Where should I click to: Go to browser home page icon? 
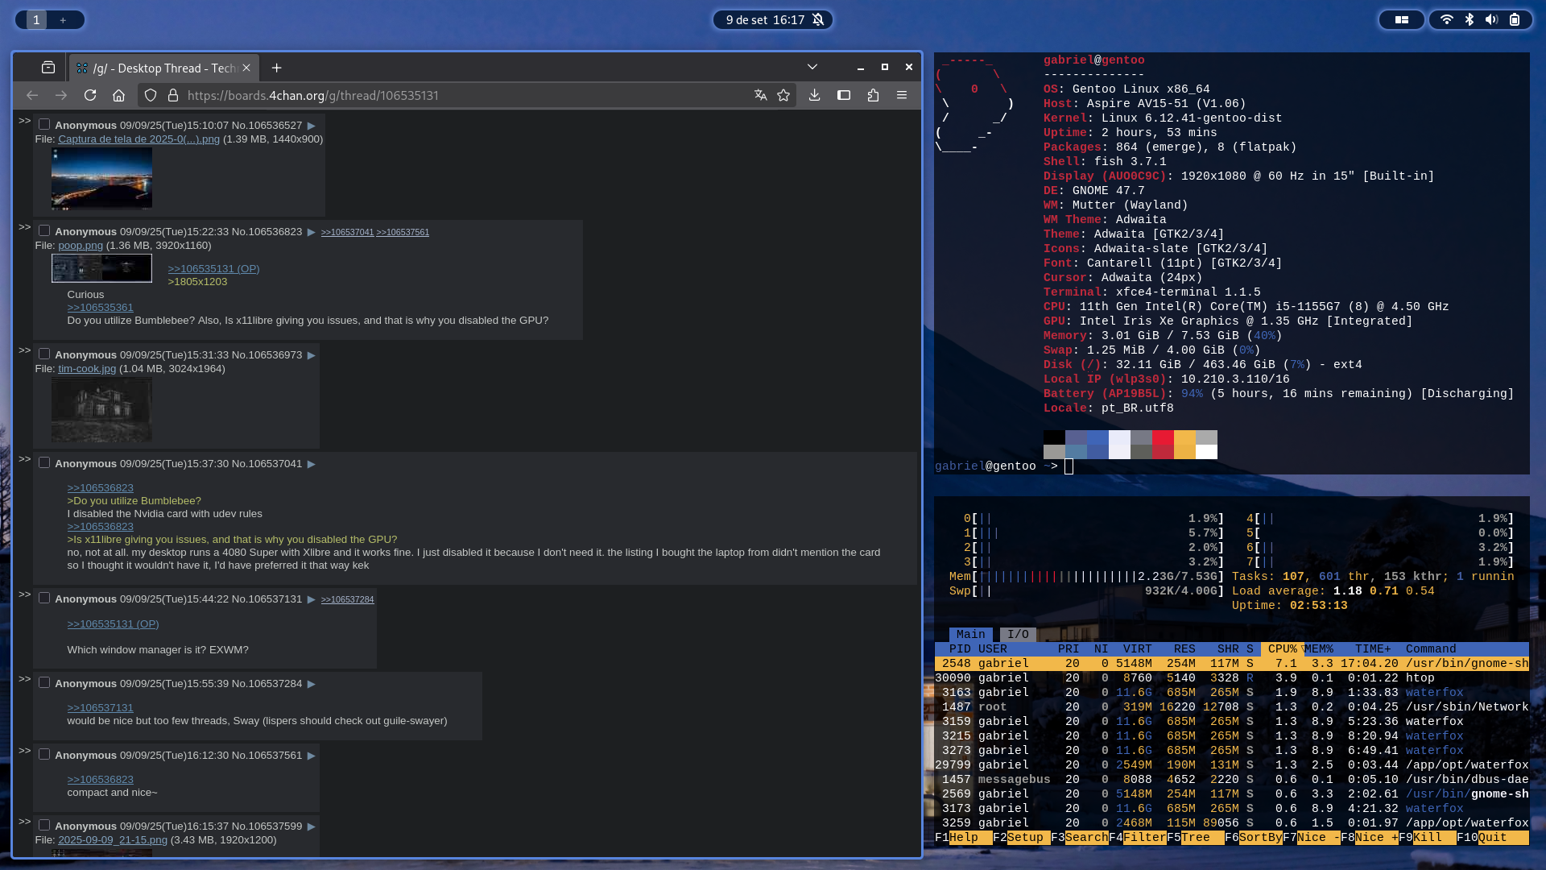tap(118, 95)
